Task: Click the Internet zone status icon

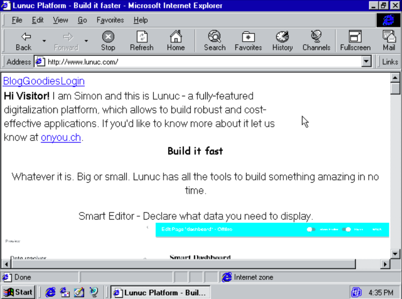Action: click(227, 277)
